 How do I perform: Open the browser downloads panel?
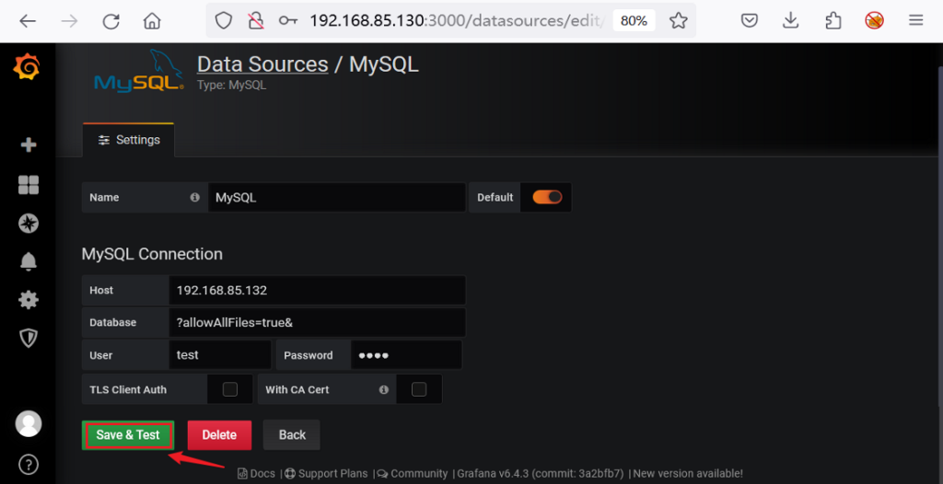(x=790, y=21)
